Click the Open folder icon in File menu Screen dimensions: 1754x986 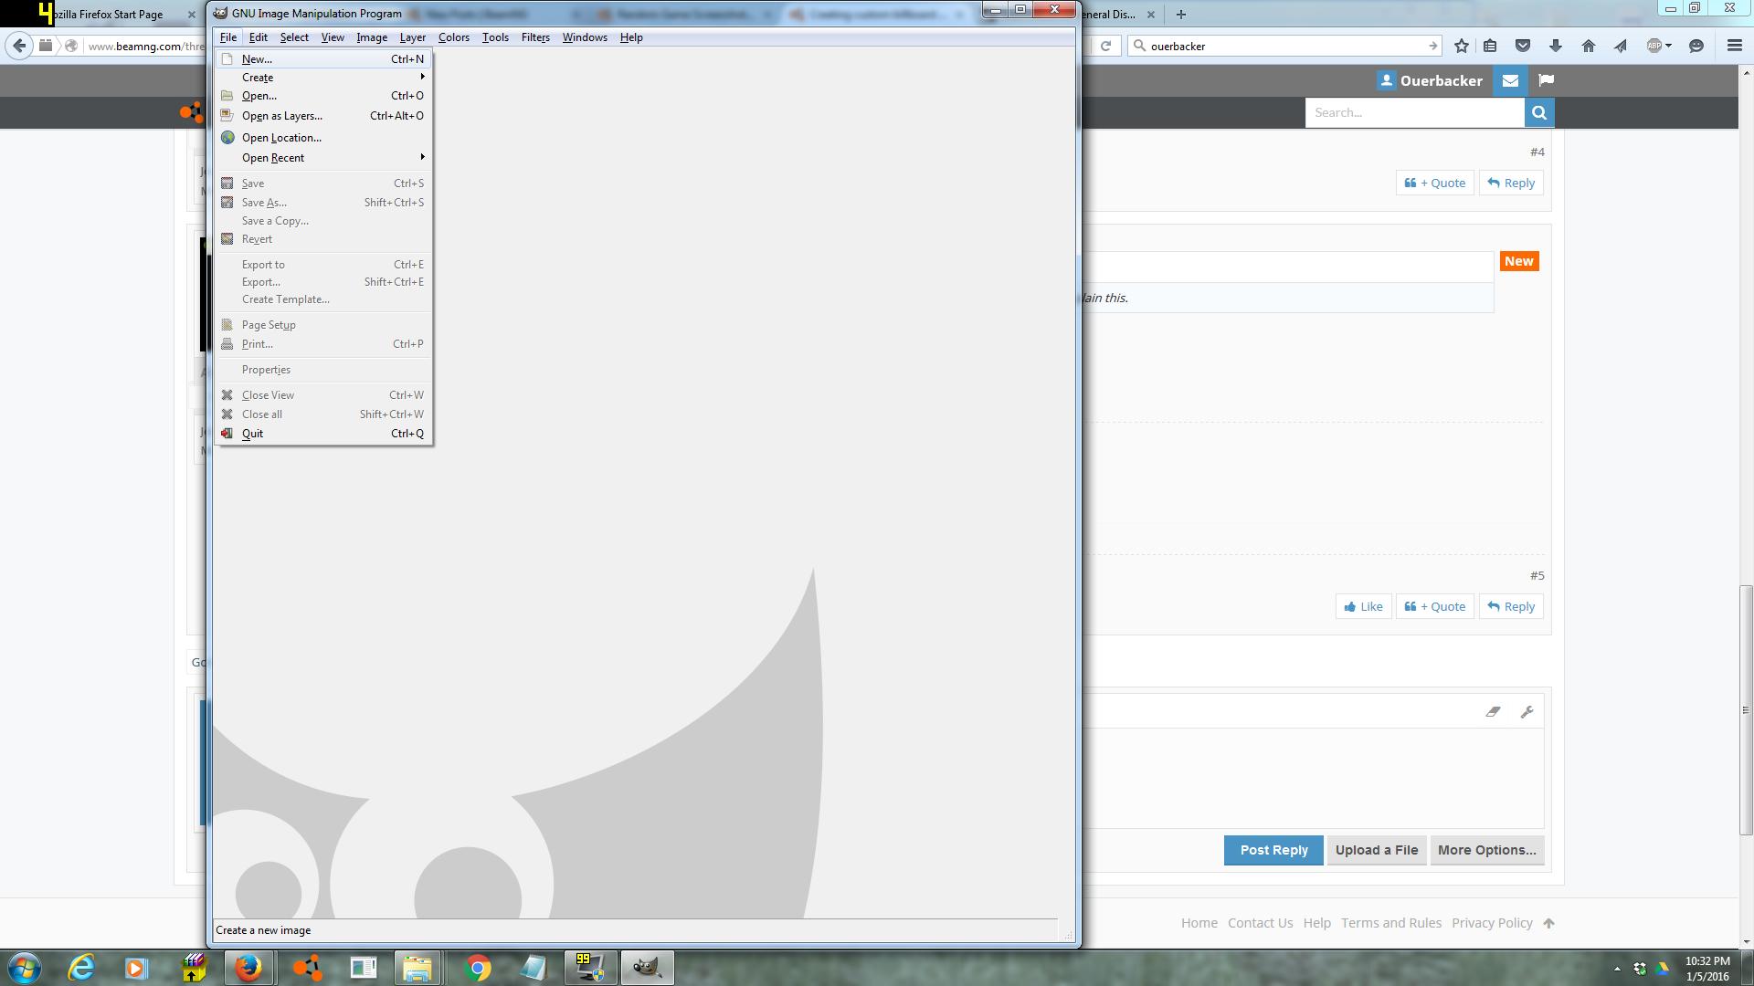pos(227,96)
